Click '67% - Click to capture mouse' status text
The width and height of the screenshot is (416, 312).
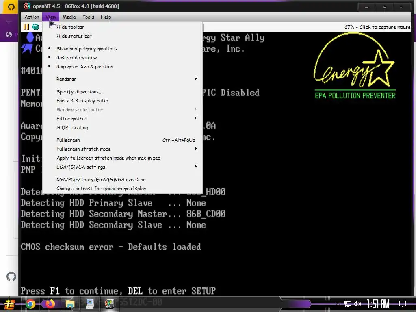[377, 27]
